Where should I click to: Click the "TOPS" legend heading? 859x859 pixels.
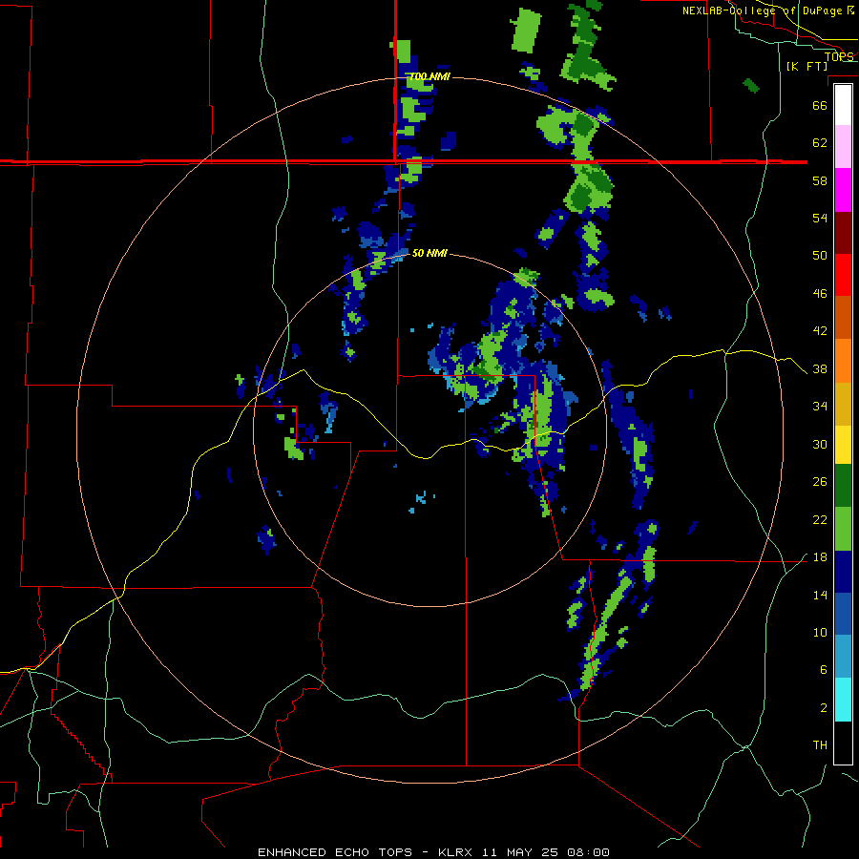pos(839,56)
